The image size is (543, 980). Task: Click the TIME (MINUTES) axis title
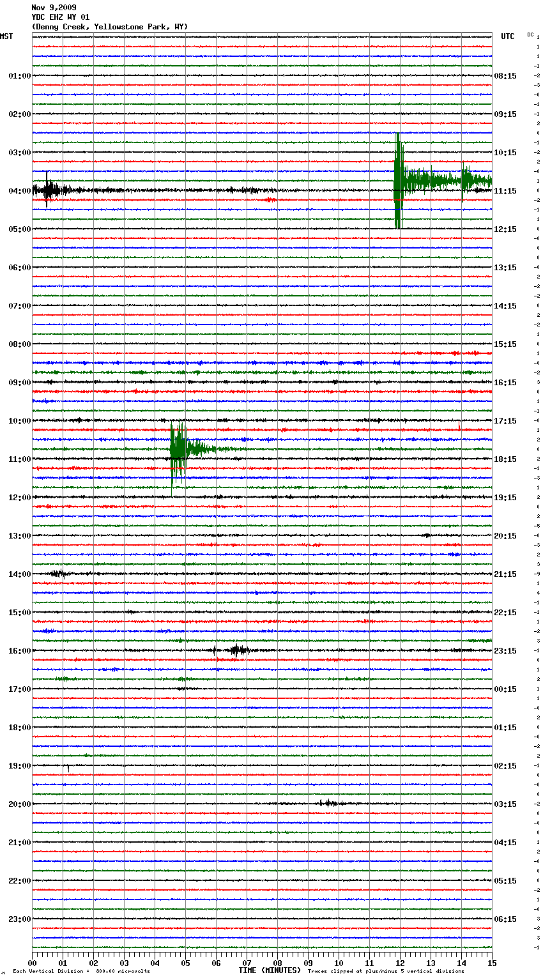(x=270, y=970)
